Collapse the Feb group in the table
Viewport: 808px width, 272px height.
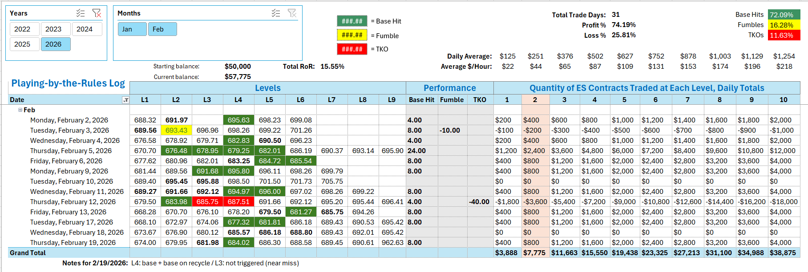pyautogui.click(x=20, y=110)
